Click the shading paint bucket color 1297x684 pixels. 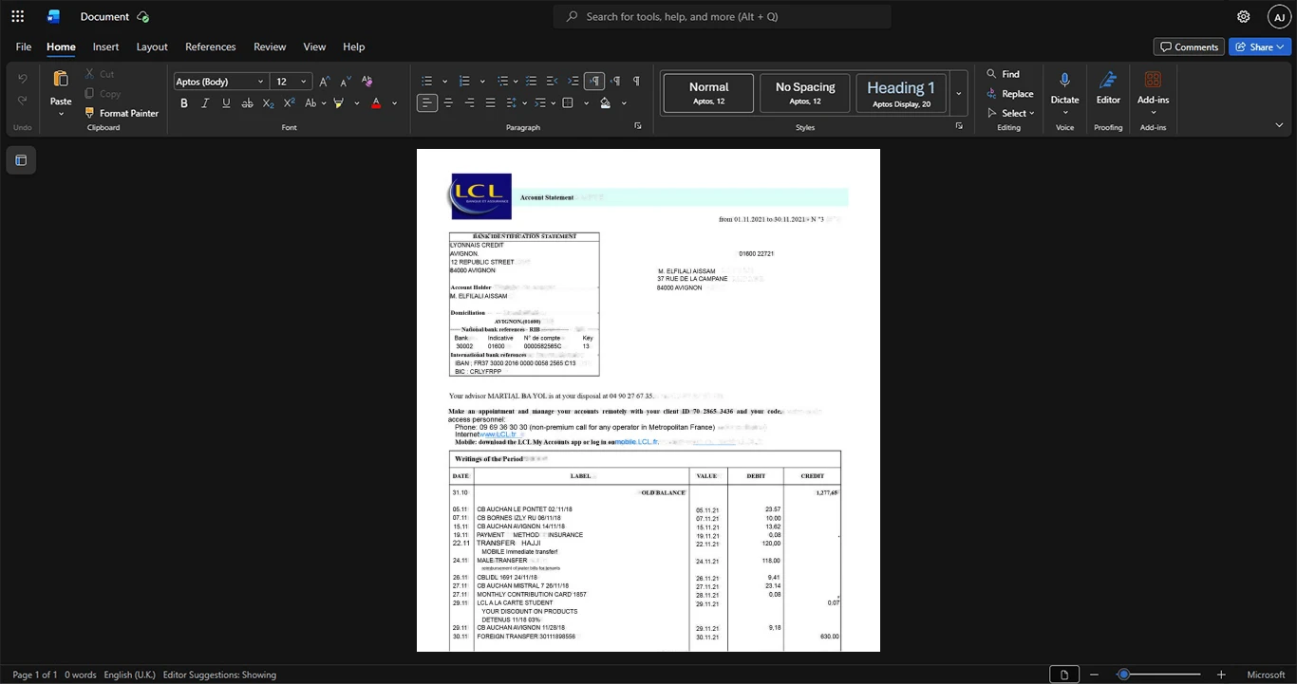click(x=605, y=102)
